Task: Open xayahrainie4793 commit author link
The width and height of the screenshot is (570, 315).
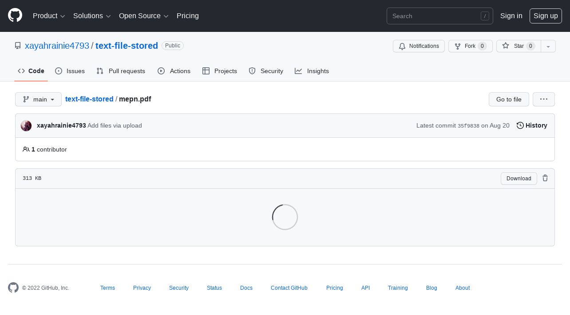Action: click(61, 125)
